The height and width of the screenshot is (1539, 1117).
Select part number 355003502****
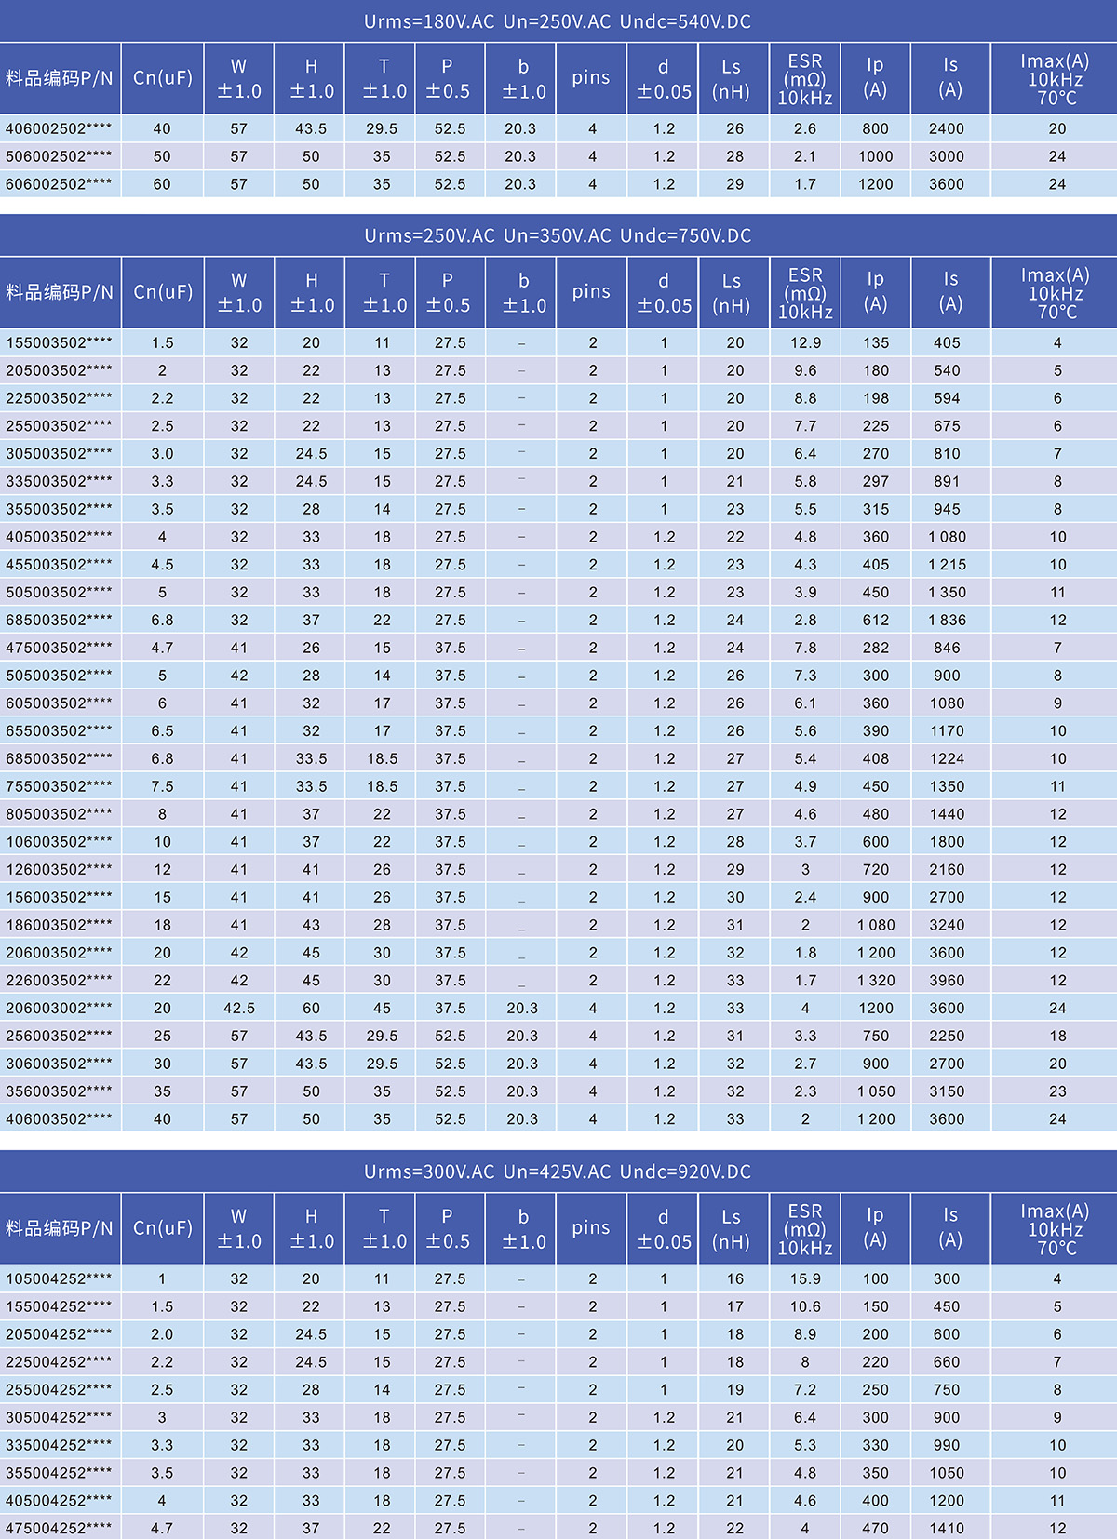click(x=59, y=510)
